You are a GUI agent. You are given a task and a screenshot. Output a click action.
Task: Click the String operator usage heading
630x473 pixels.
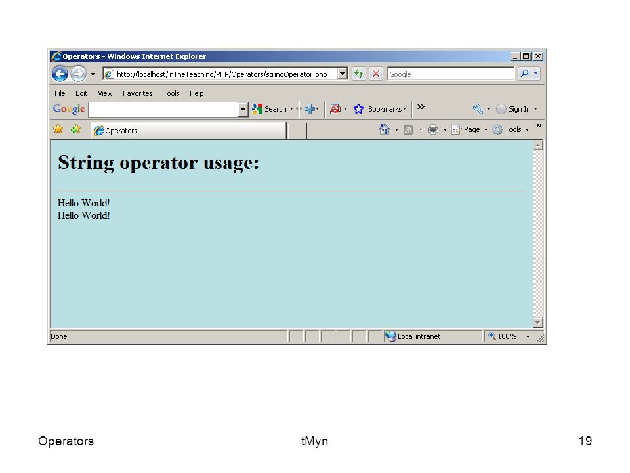point(158,162)
